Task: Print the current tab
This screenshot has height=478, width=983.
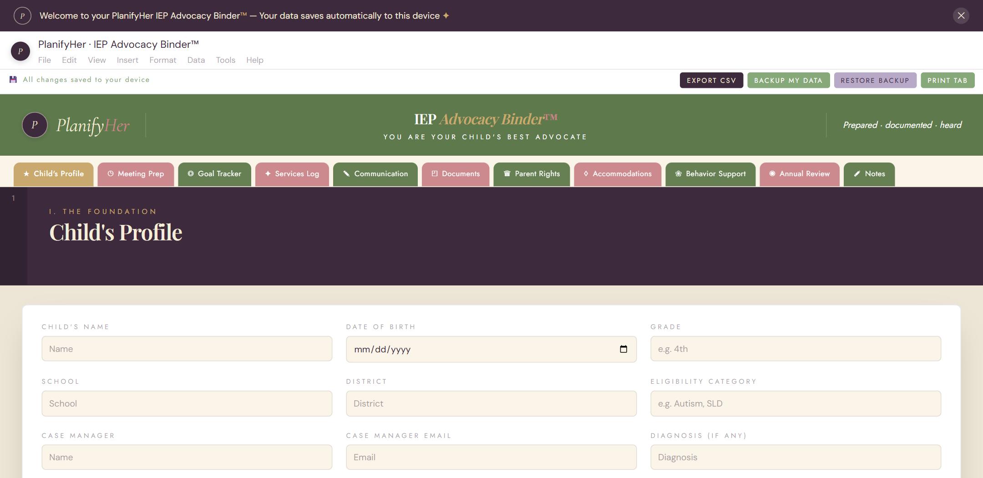Action: (x=948, y=80)
